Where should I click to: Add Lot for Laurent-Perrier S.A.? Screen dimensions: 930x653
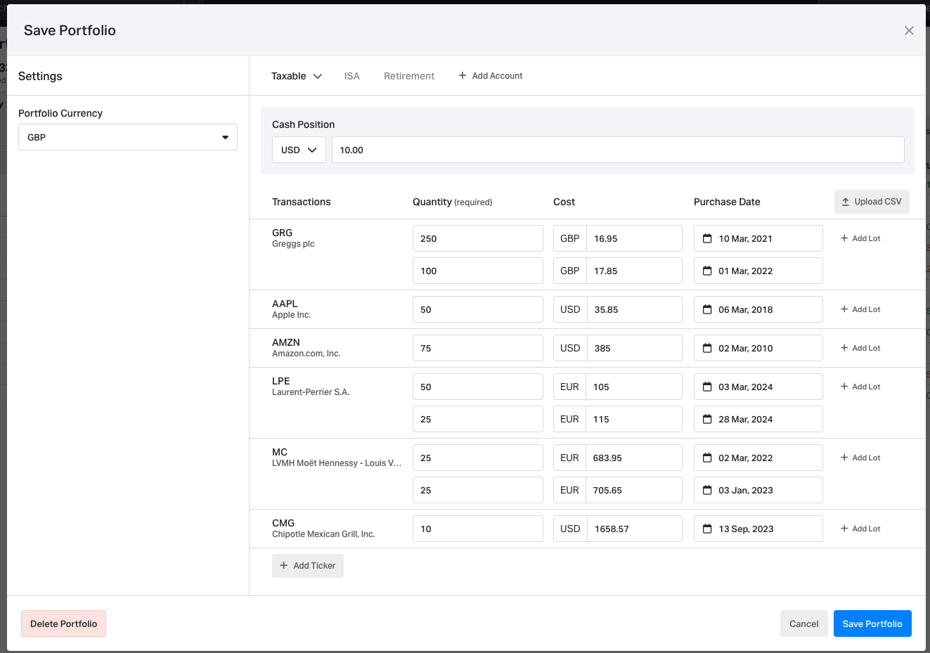click(860, 387)
